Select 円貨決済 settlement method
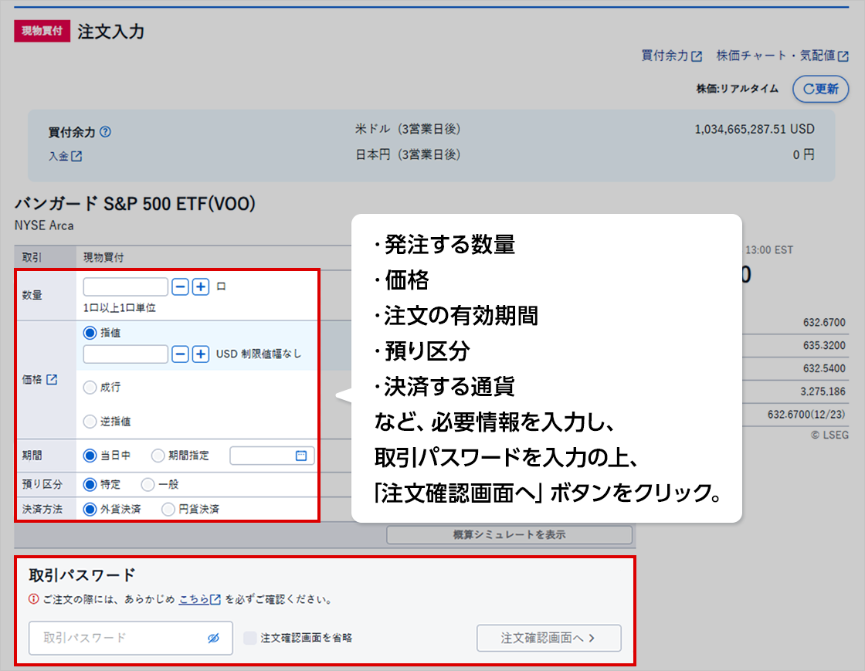 (168, 509)
